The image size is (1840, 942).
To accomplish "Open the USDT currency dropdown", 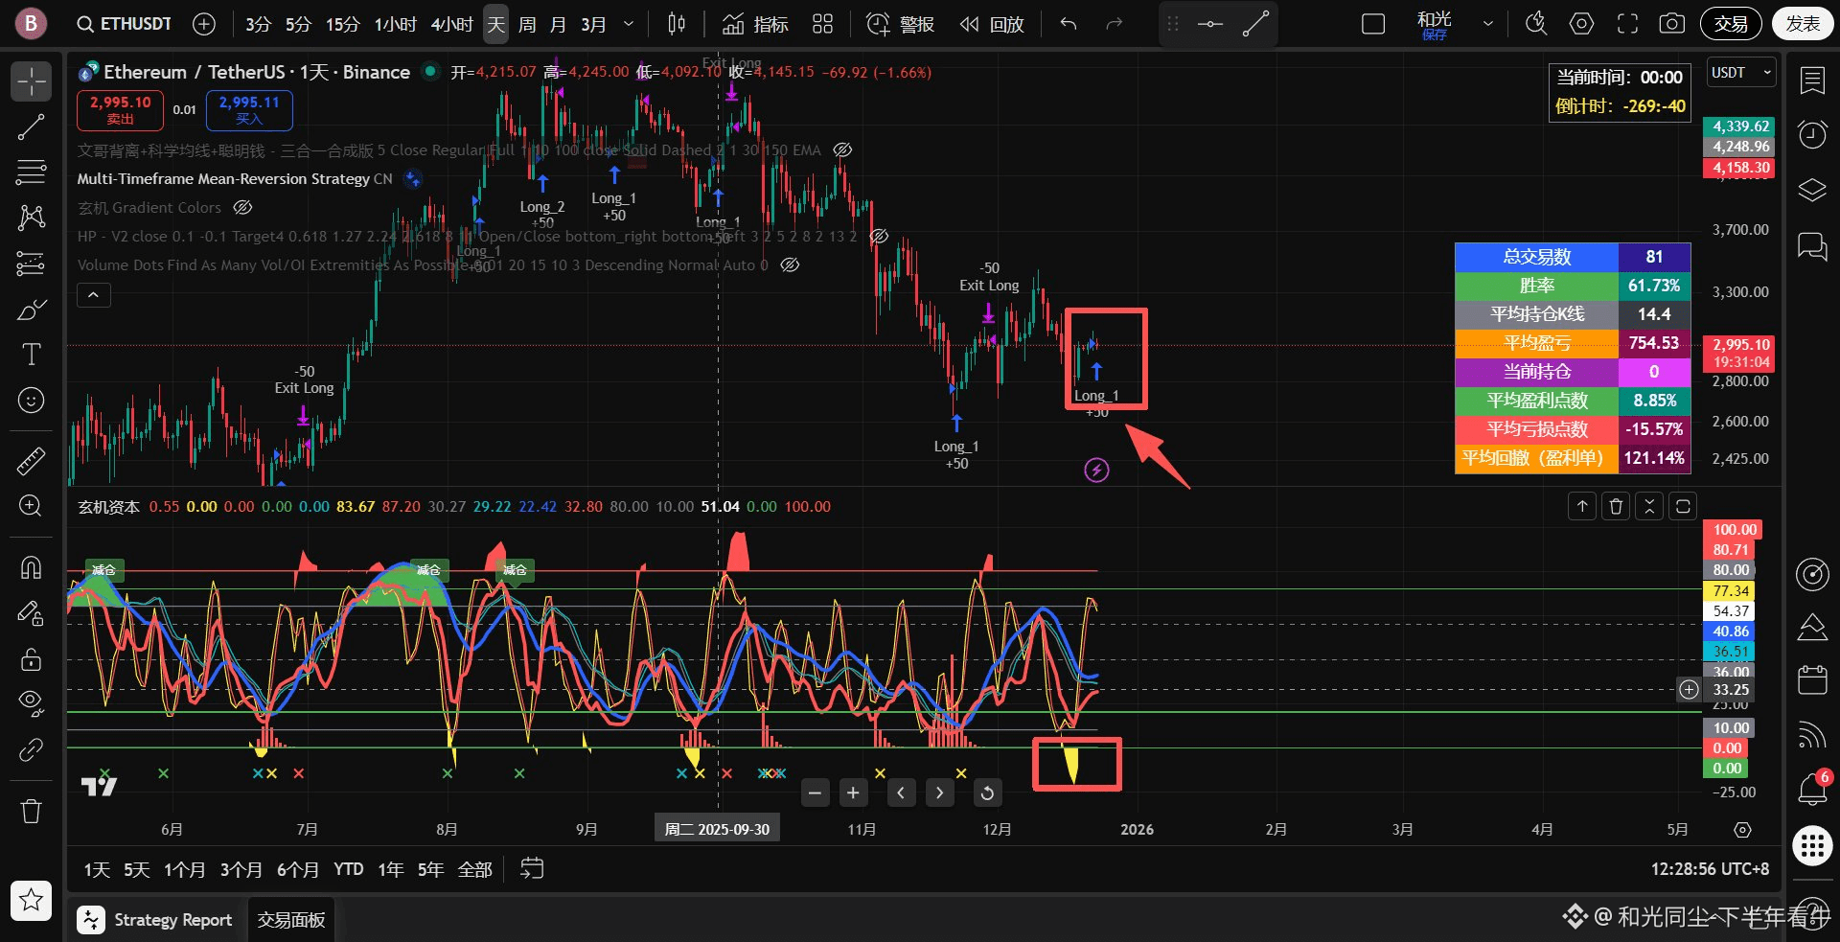I will pos(1741,73).
